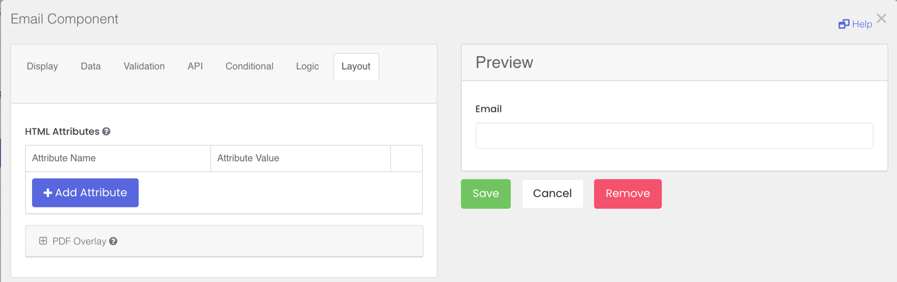This screenshot has width=897, height=282.
Task: Open the Data tab
Action: point(91,66)
